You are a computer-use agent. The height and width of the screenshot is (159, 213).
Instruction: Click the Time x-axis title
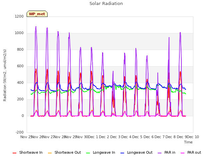188,142
